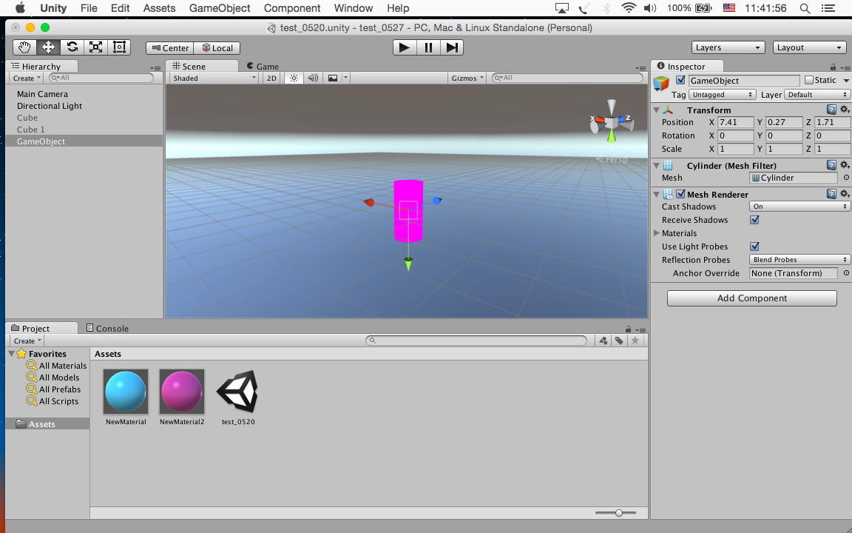Select the Rotate tool
Viewport: 852px width, 533px height.
coord(72,47)
